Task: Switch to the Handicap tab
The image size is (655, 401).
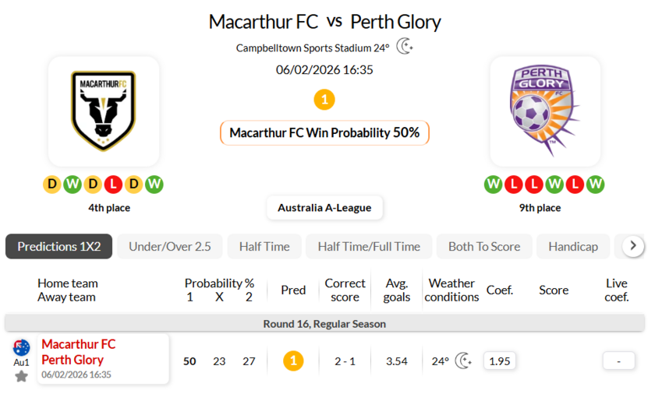Action: [573, 246]
